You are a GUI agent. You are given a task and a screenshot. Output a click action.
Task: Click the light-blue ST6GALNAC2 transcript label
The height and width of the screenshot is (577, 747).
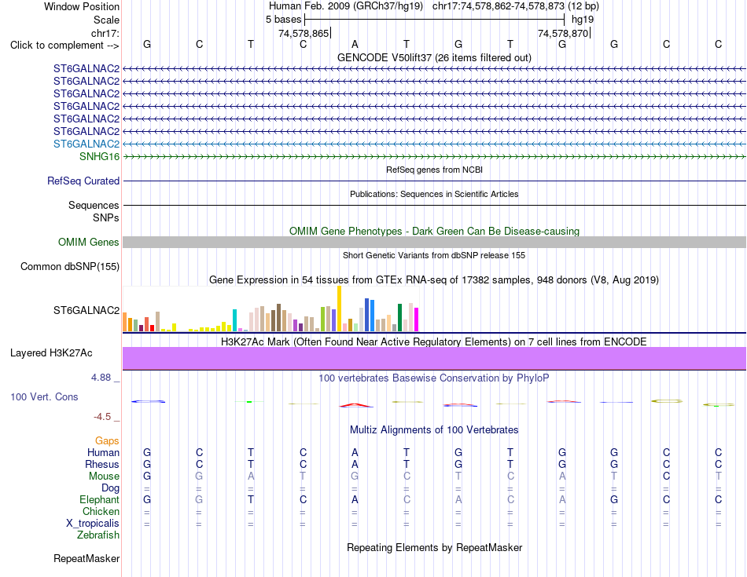point(86,144)
